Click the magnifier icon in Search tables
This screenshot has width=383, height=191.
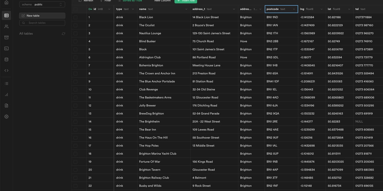click(23, 23)
